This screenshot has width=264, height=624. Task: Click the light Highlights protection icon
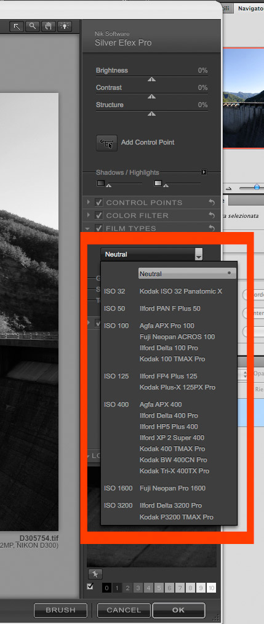[x=158, y=183]
